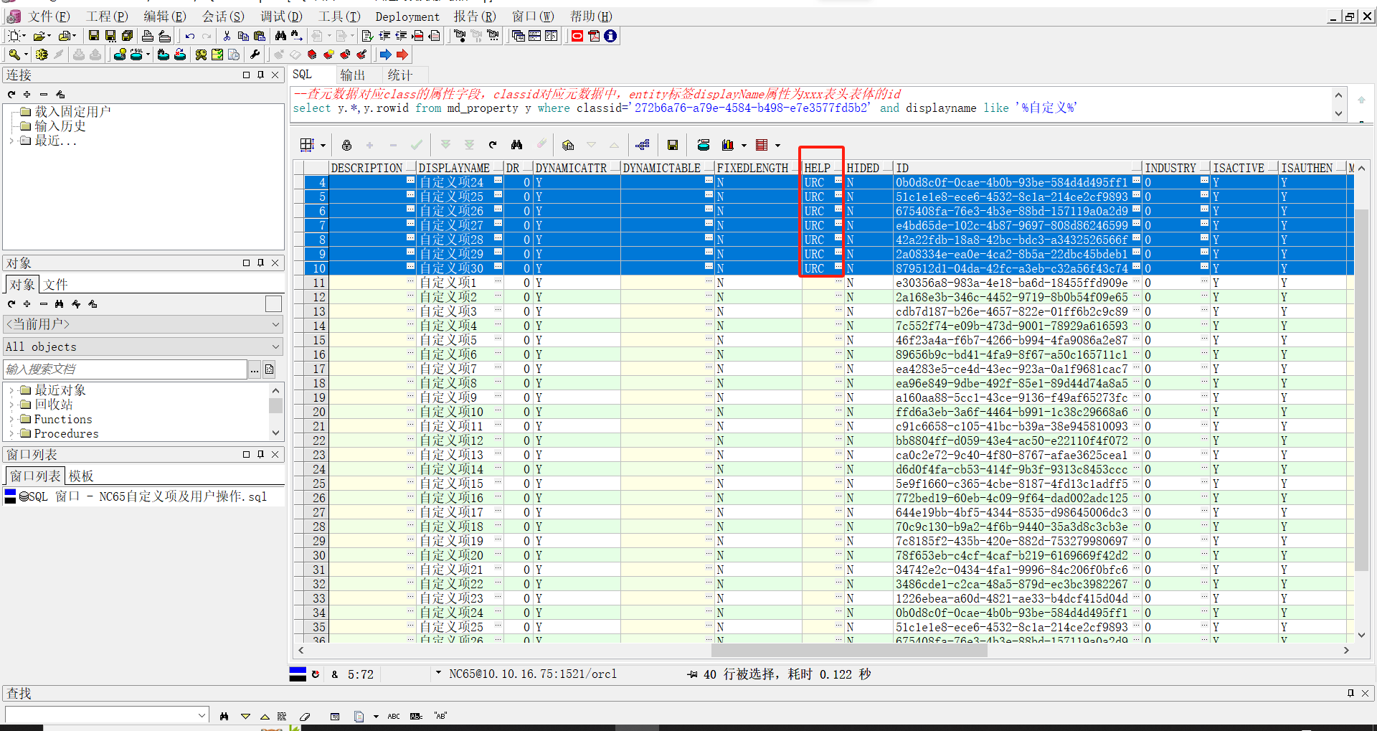Expand the 最近... tree node
Image resolution: width=1377 pixels, height=731 pixels.
(11, 141)
